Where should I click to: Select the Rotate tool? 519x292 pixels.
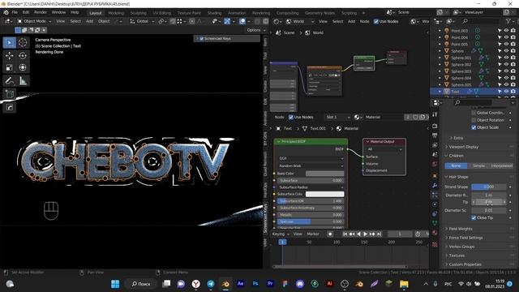(23, 56)
